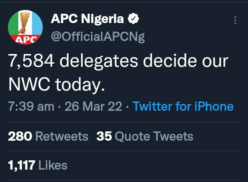Click the 7,584 figure in the tweet
The height and width of the screenshot is (182, 248).
31,61
